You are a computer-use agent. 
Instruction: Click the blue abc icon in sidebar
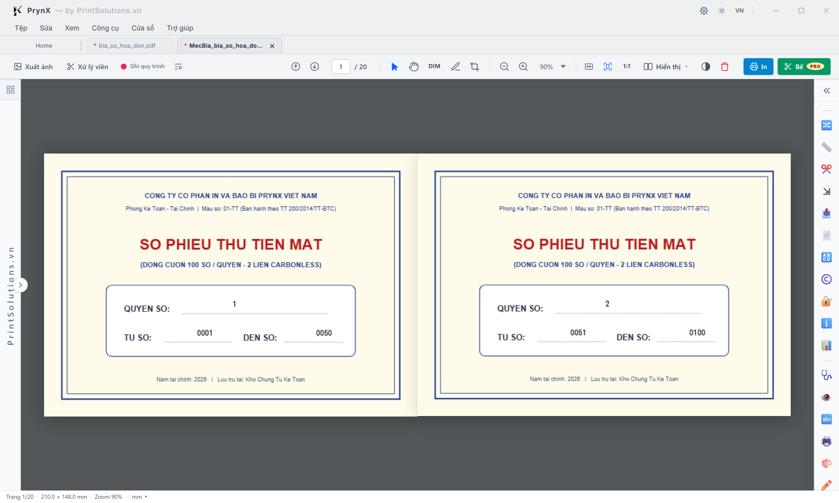click(826, 419)
